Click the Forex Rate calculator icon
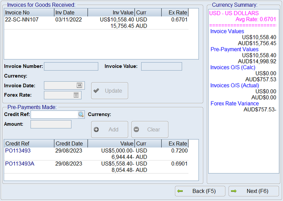The image size is (283, 201). click(76, 95)
